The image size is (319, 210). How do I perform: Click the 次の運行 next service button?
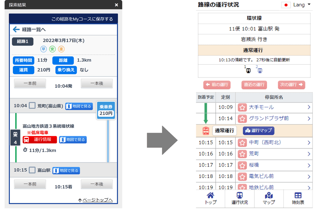(291, 85)
